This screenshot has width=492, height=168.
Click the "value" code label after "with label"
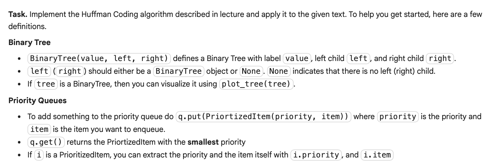(x=297, y=58)
